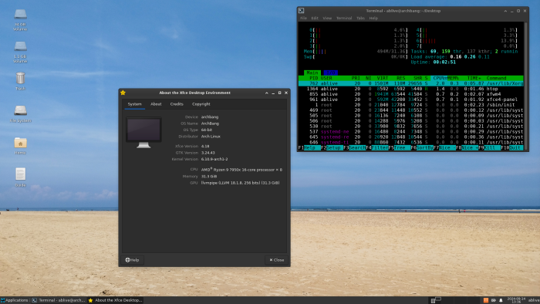Select the Guide document desktop icon

20,177
